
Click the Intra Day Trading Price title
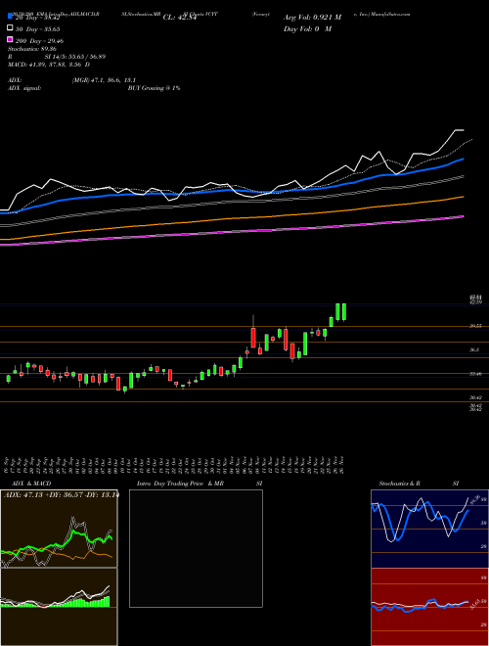pyautogui.click(x=180, y=484)
